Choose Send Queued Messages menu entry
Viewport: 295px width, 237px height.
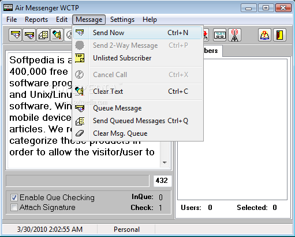click(x=137, y=121)
